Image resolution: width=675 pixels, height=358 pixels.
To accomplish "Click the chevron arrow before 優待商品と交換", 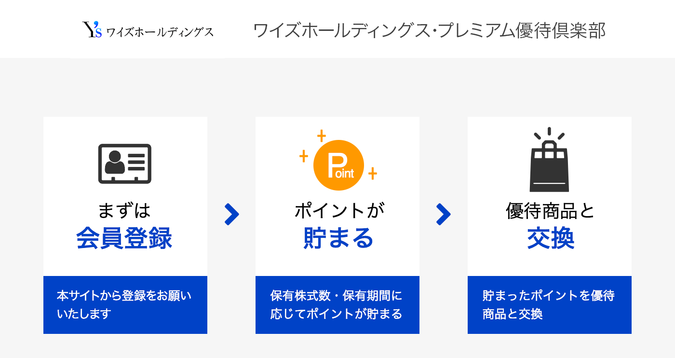I will point(444,214).
